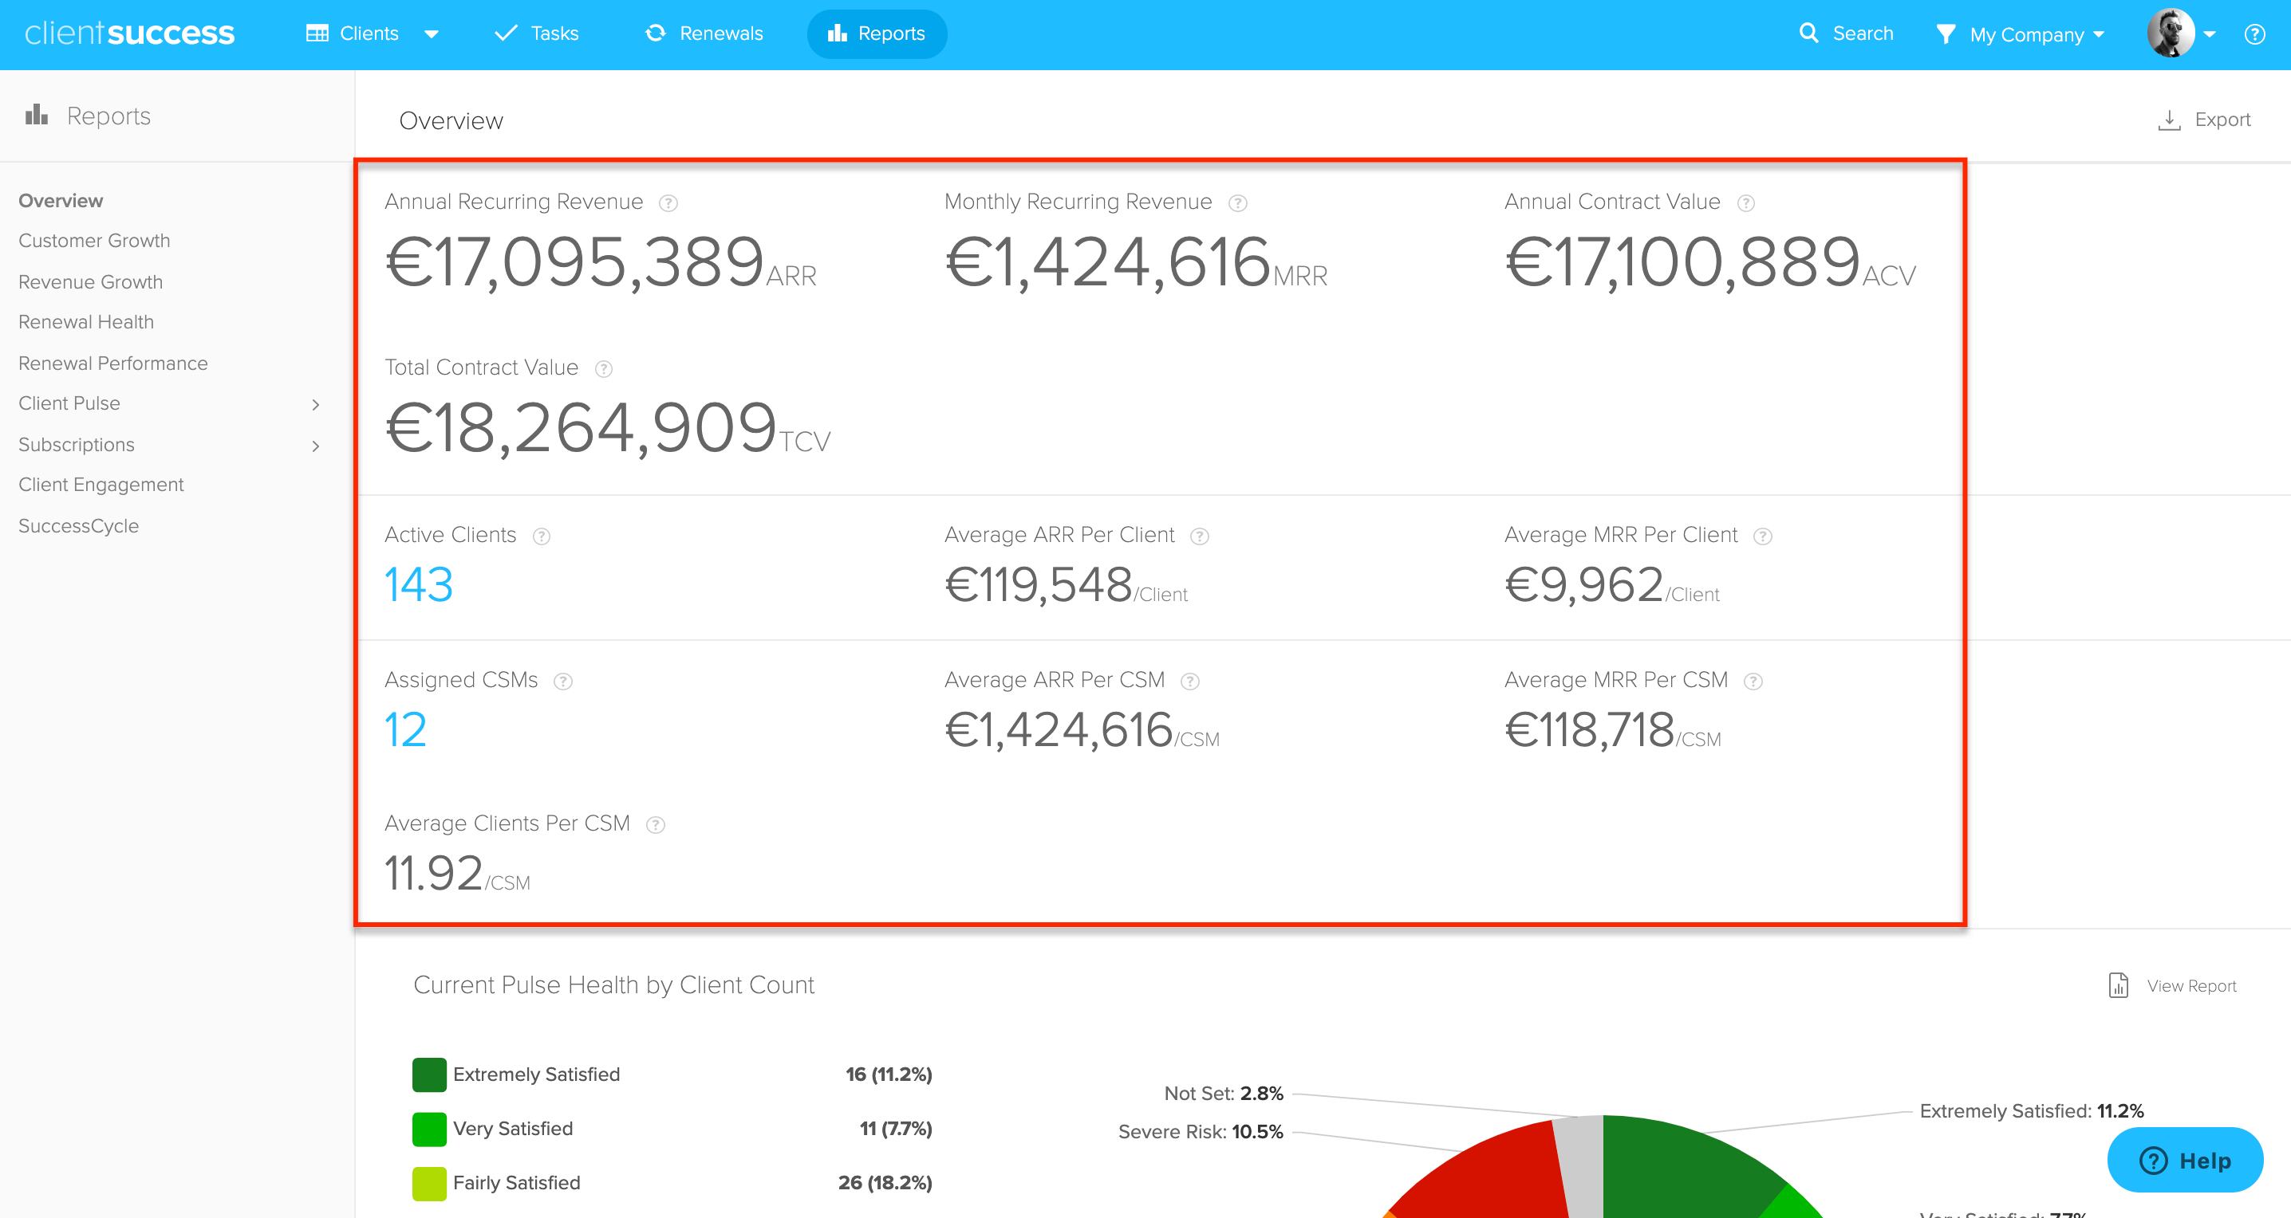
Task: Select the Tasks checkmark icon
Action: click(504, 32)
